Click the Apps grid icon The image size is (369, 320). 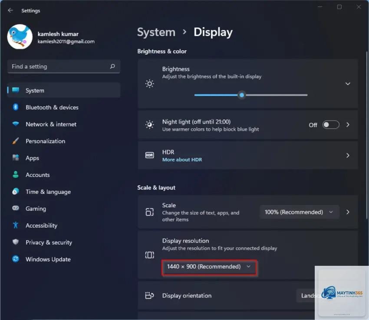pos(16,157)
